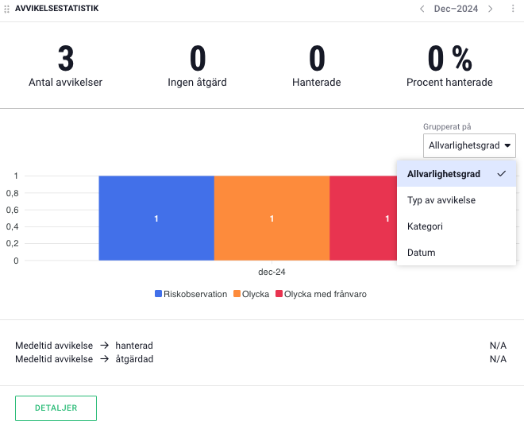Go to previous month with left chevron
524x429 pixels.
422,9
